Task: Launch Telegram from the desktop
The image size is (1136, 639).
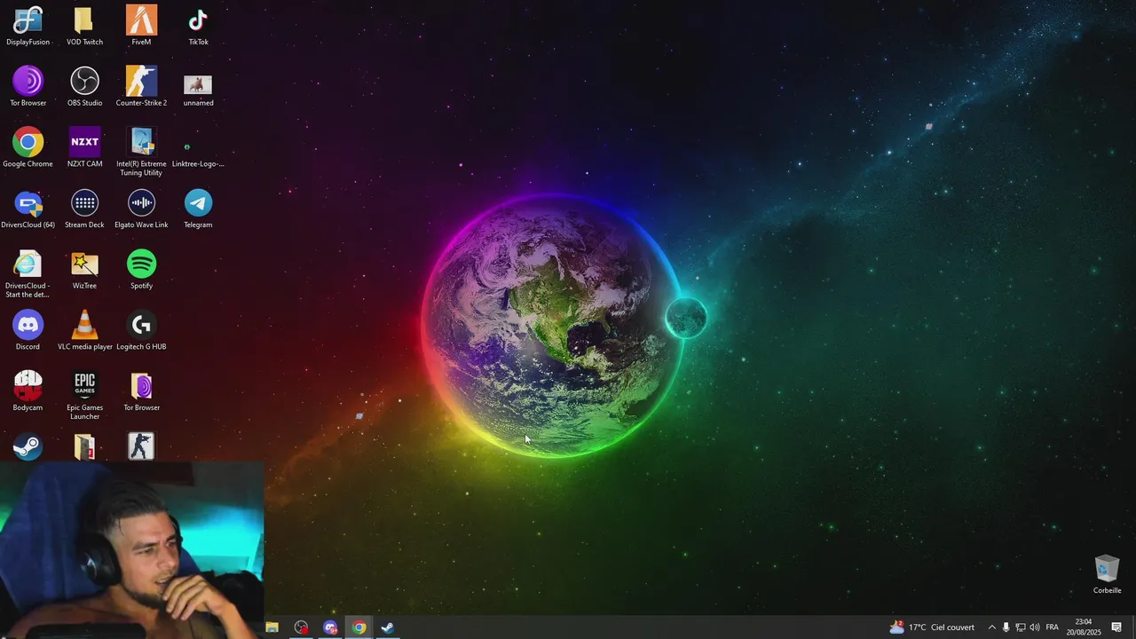Action: tap(198, 209)
